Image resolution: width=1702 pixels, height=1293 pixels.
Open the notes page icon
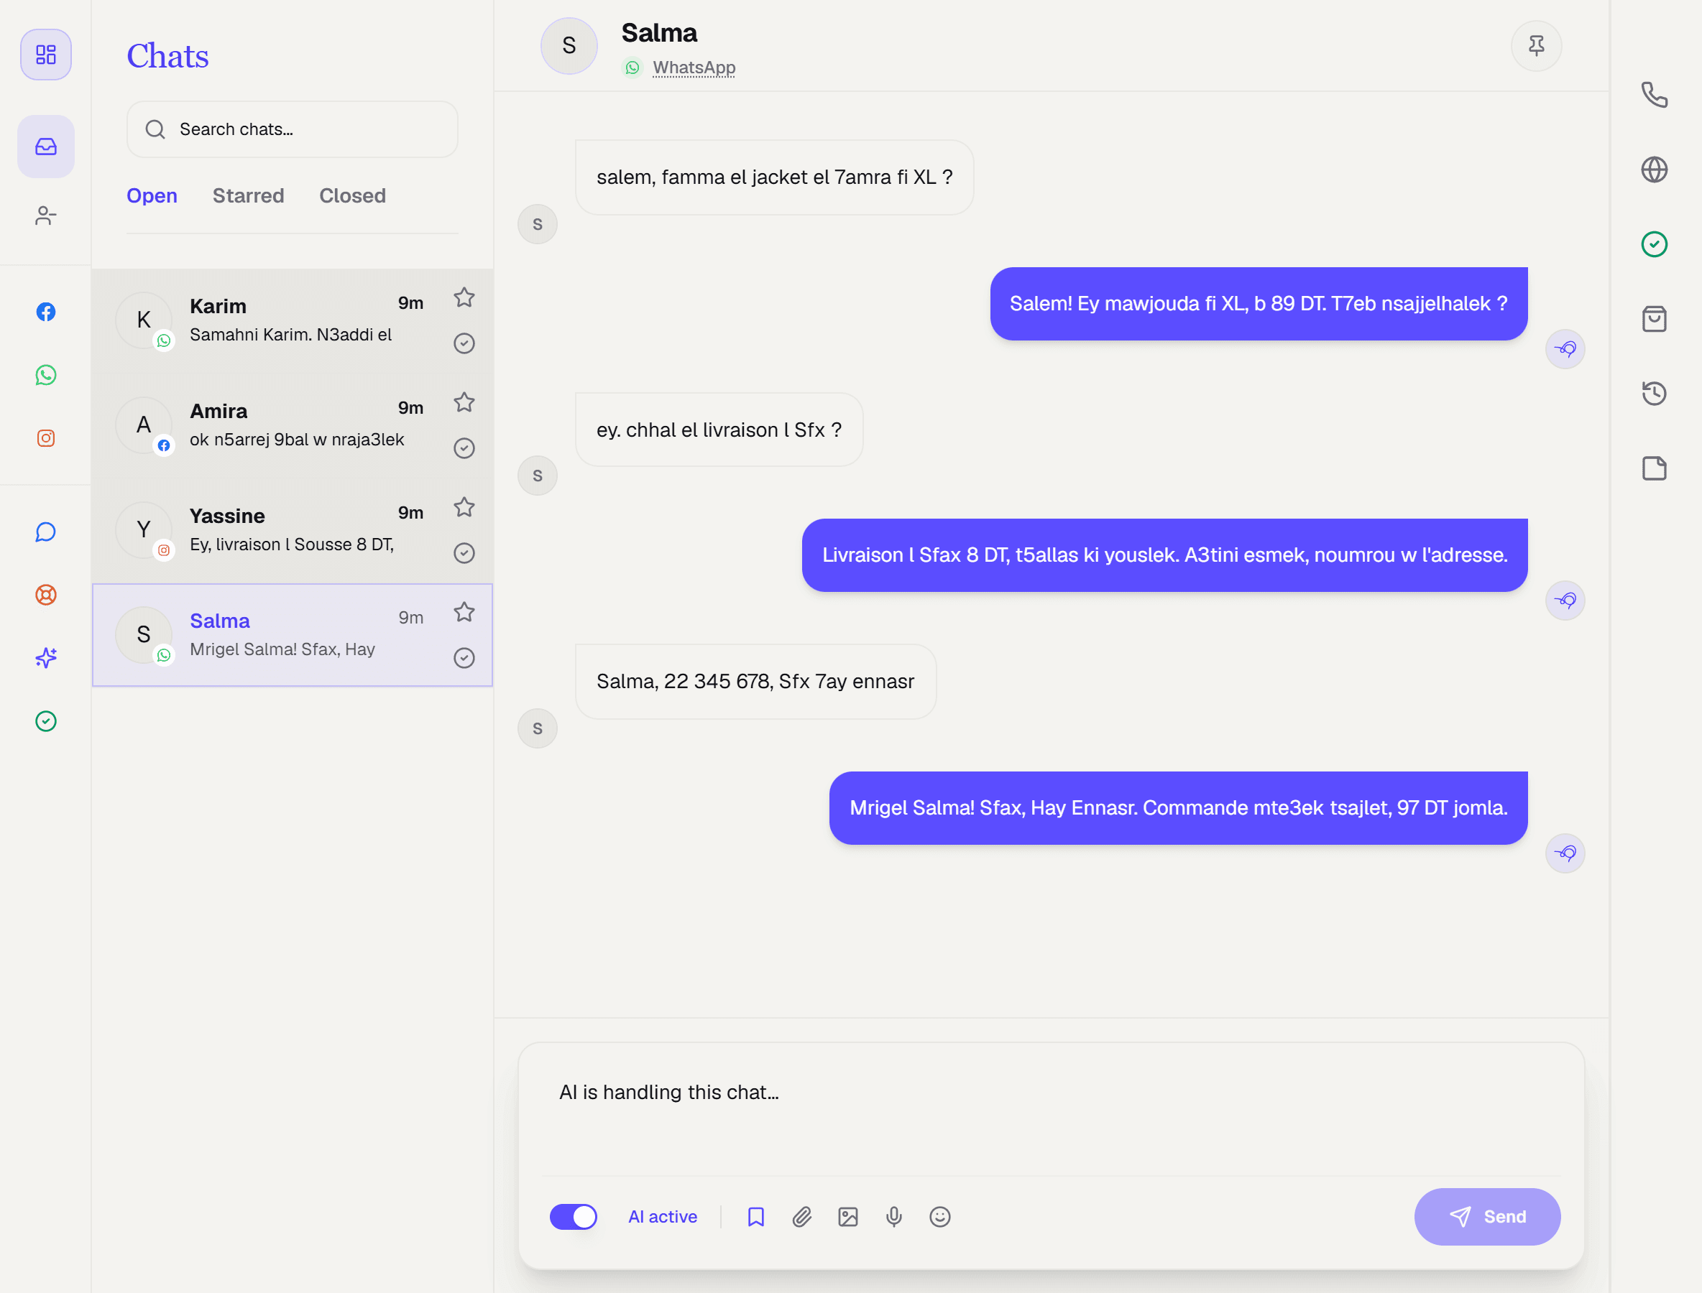[x=1655, y=468]
